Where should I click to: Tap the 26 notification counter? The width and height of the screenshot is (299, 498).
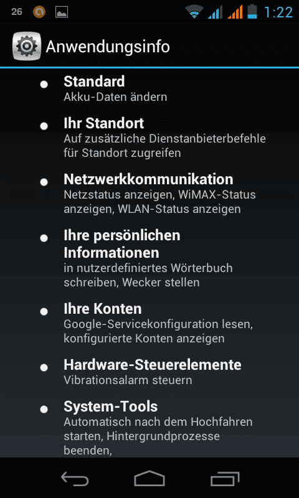click(17, 12)
